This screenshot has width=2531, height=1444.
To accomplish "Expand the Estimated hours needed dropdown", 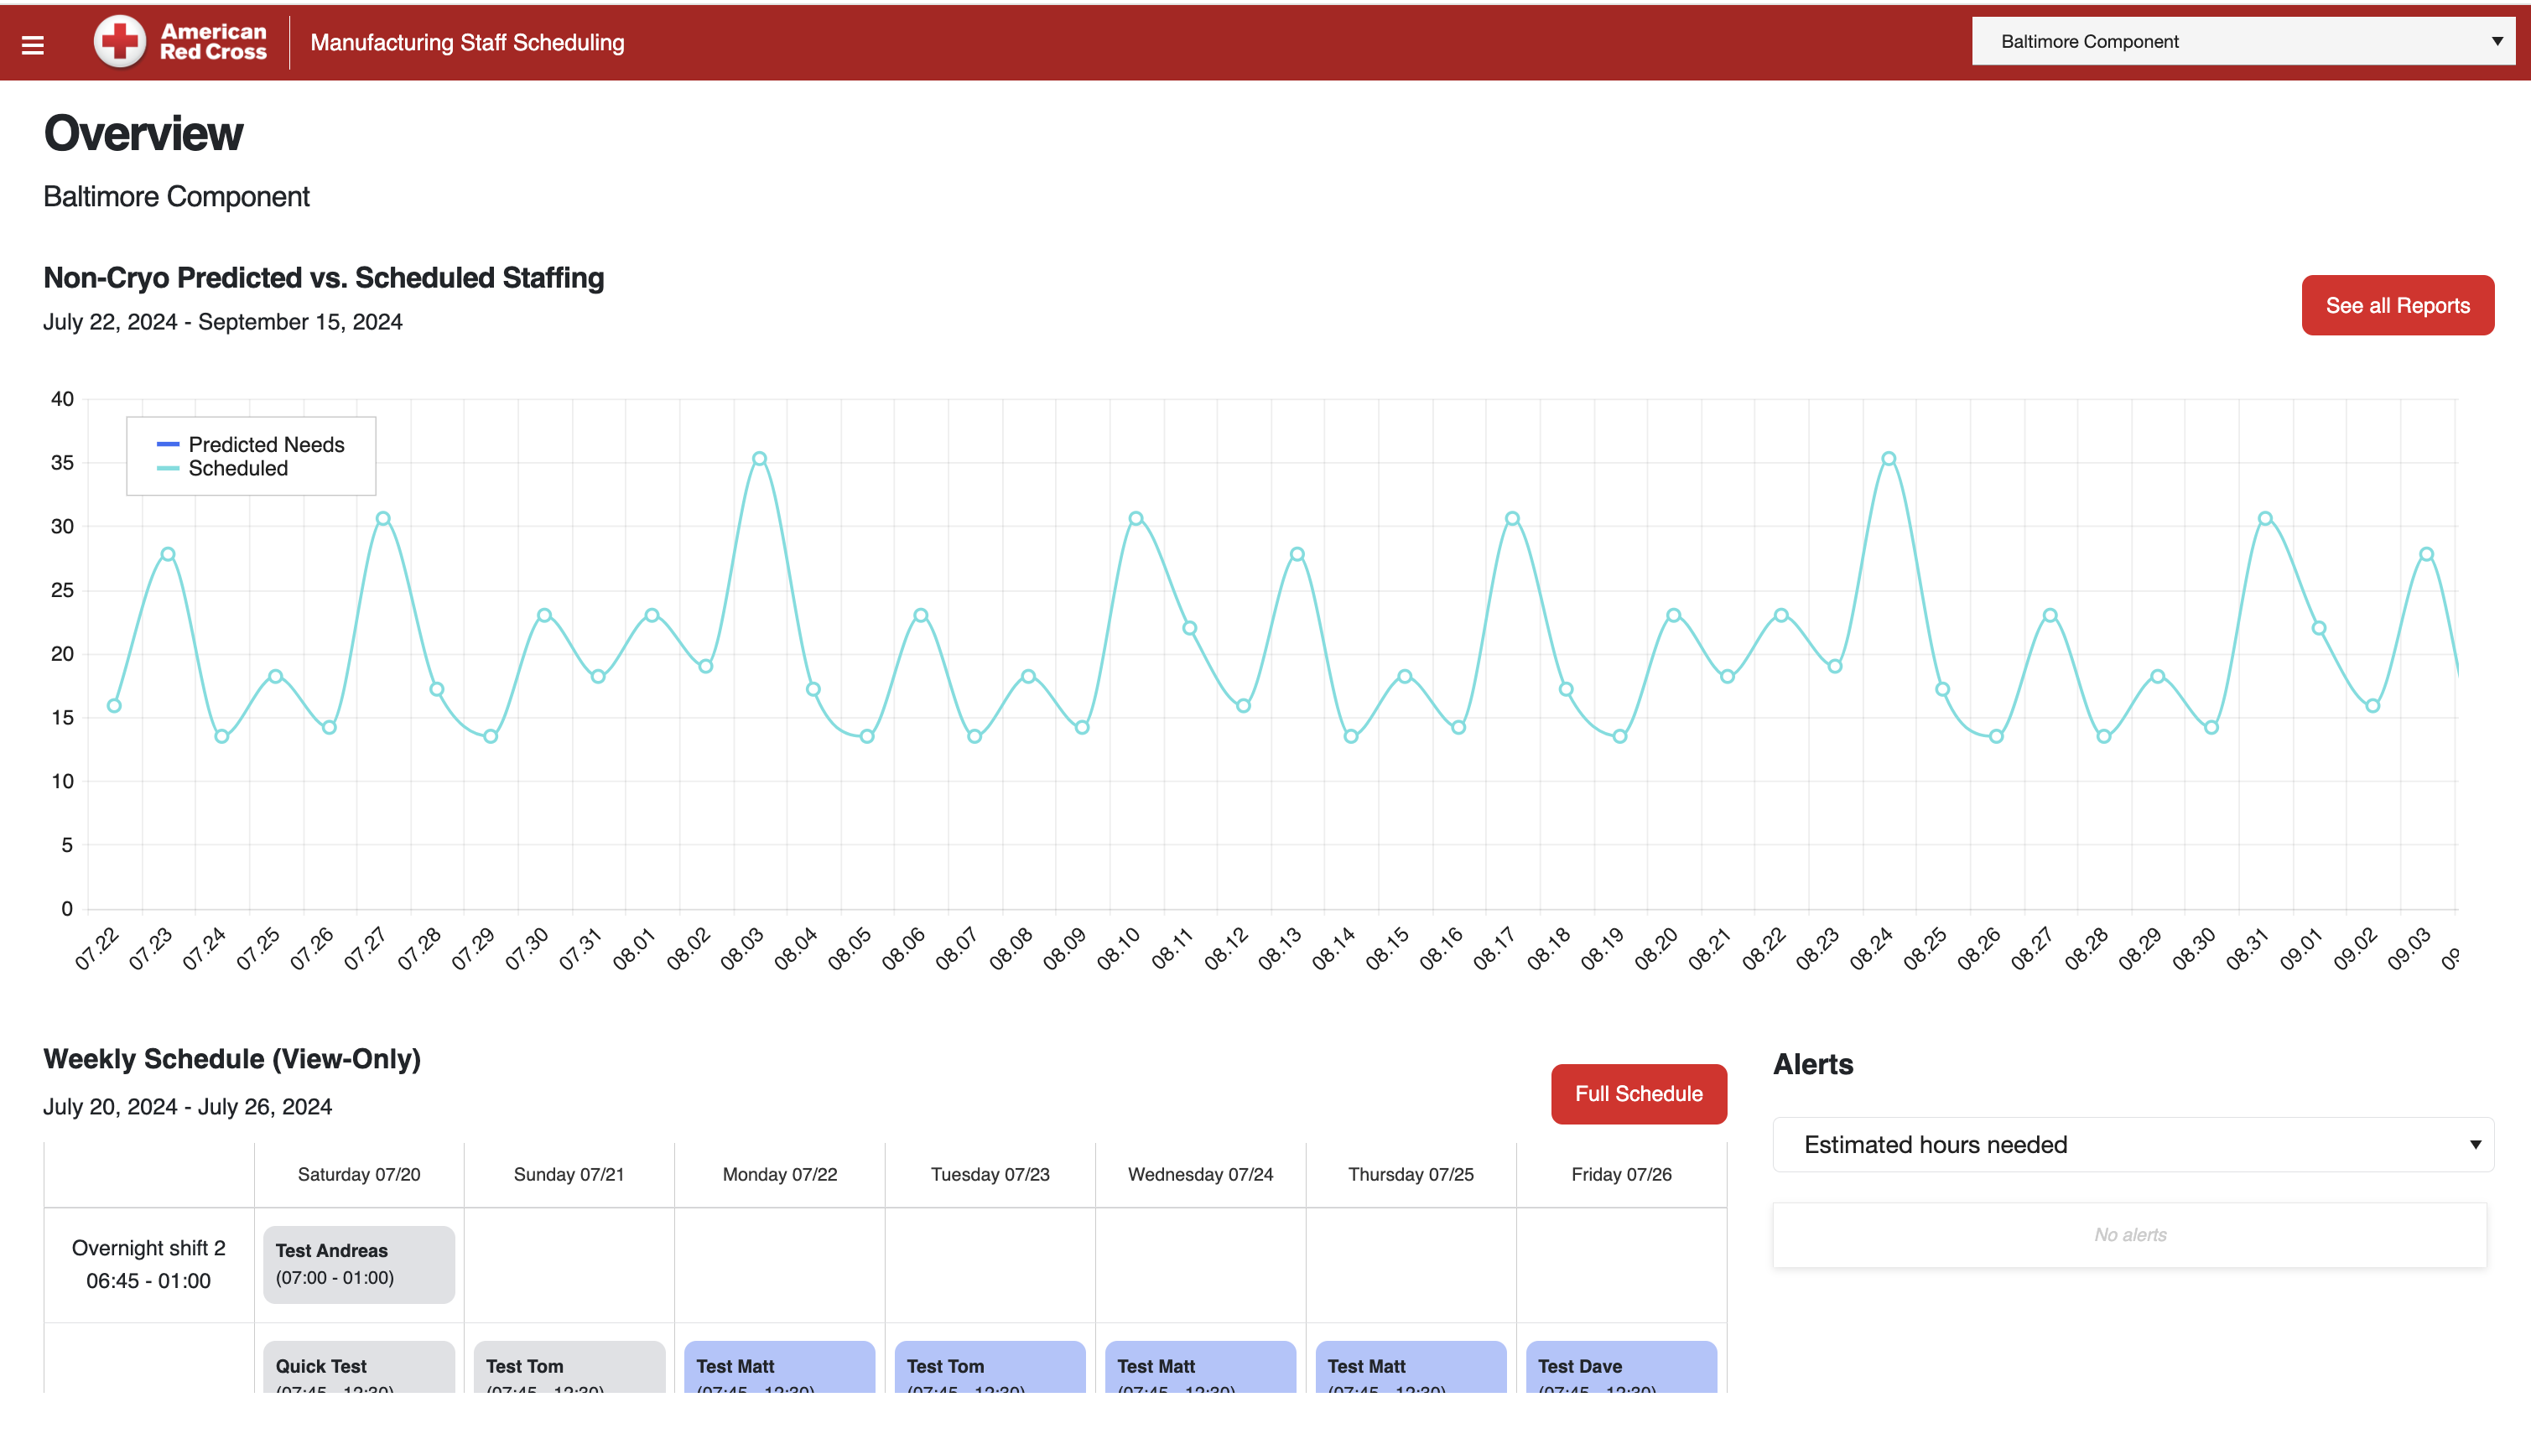I will tap(2133, 1145).
